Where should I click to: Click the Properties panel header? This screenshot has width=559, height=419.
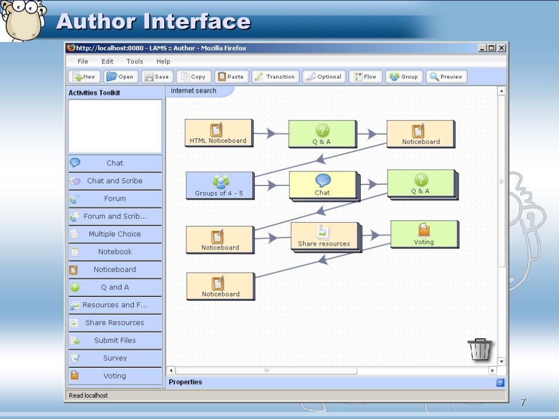coord(336,382)
